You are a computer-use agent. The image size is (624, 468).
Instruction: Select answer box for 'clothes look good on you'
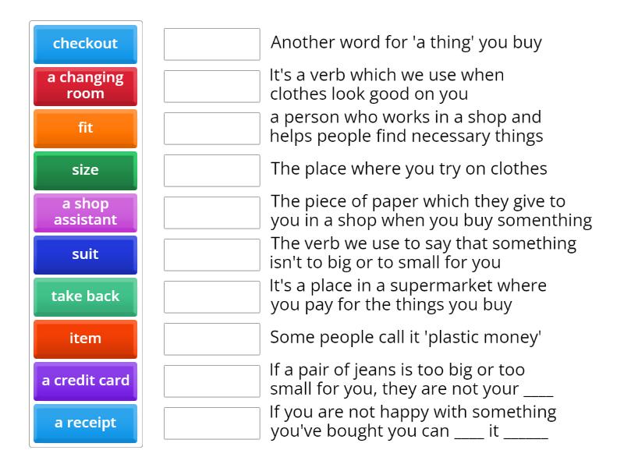click(x=211, y=86)
